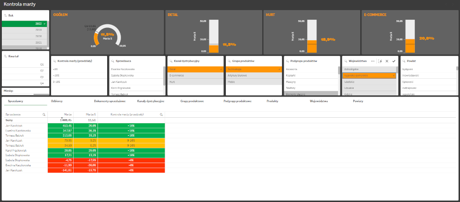
Task: Select Meble product group
Action: (254, 82)
